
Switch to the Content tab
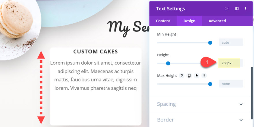click(x=163, y=21)
